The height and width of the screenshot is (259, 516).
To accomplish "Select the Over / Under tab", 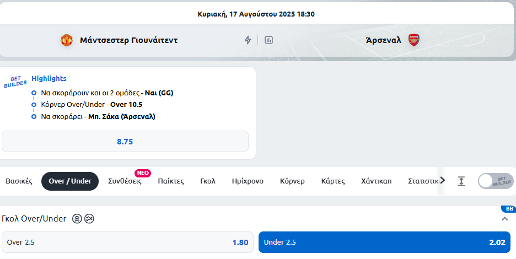I will tap(70, 181).
